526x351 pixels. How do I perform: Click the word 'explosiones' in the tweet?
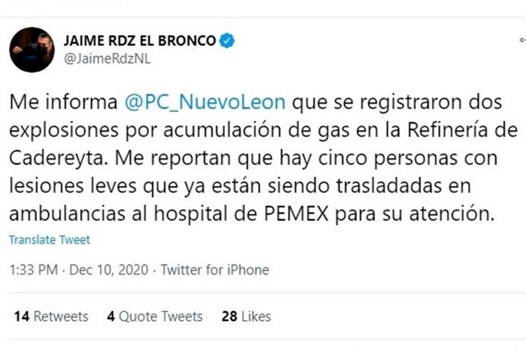tap(64, 131)
